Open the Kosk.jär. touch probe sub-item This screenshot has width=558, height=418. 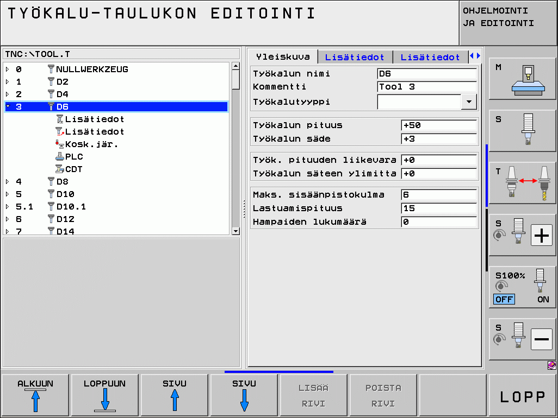[87, 144]
